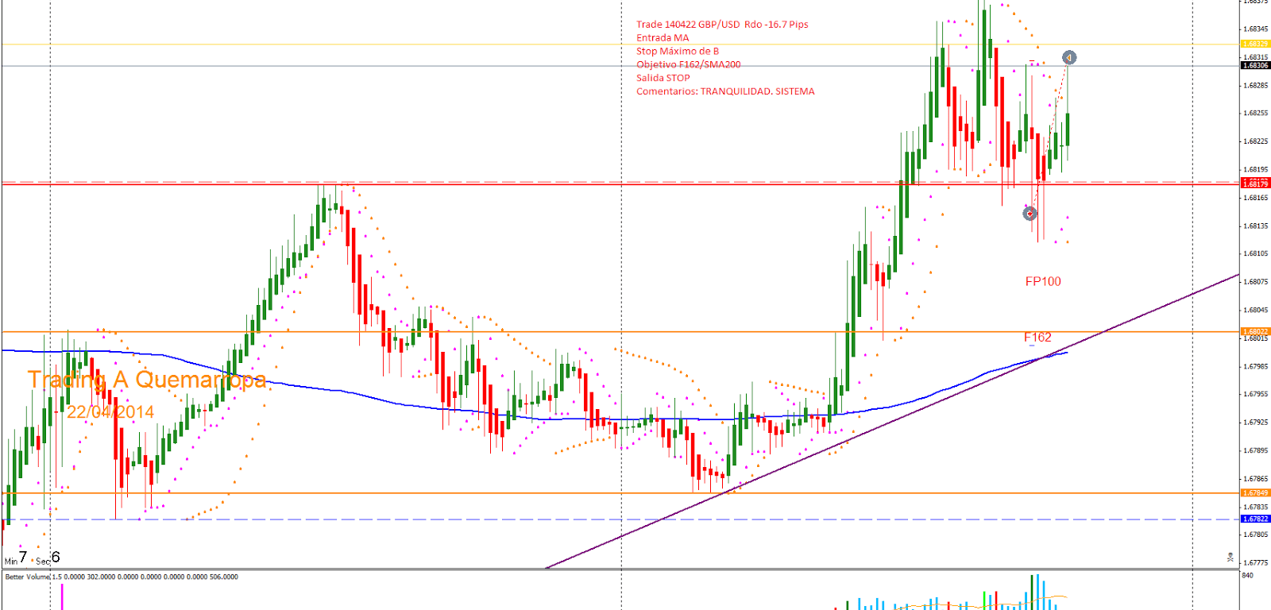Select the yellow 1.68329 price level tag

(1255, 44)
